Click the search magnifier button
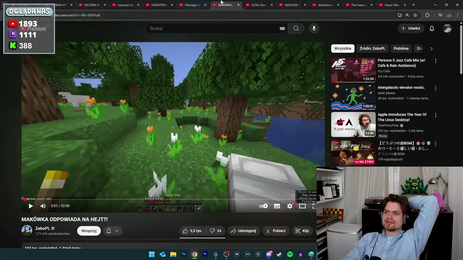Screen dimensions: 463x260 pyautogui.click(x=296, y=28)
